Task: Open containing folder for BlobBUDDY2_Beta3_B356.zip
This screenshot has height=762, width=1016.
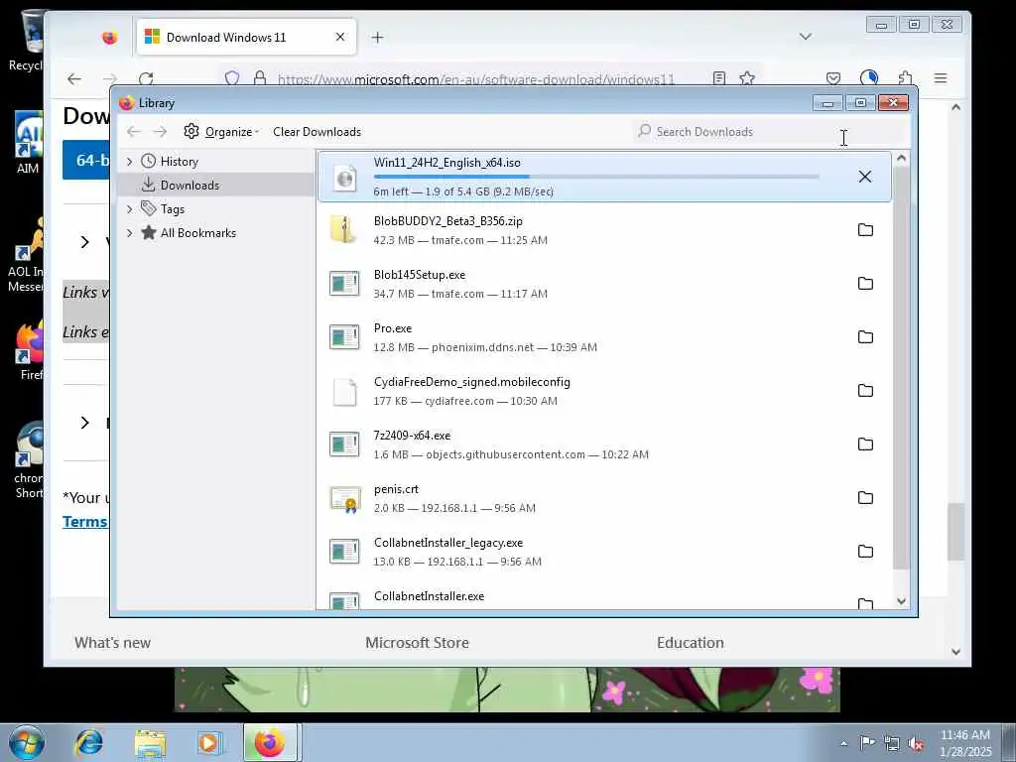Action: pos(865,230)
